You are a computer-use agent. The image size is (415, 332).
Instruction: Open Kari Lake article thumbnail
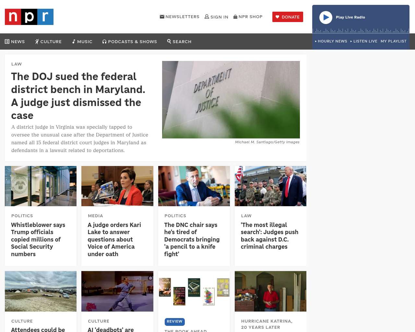pyautogui.click(x=117, y=186)
